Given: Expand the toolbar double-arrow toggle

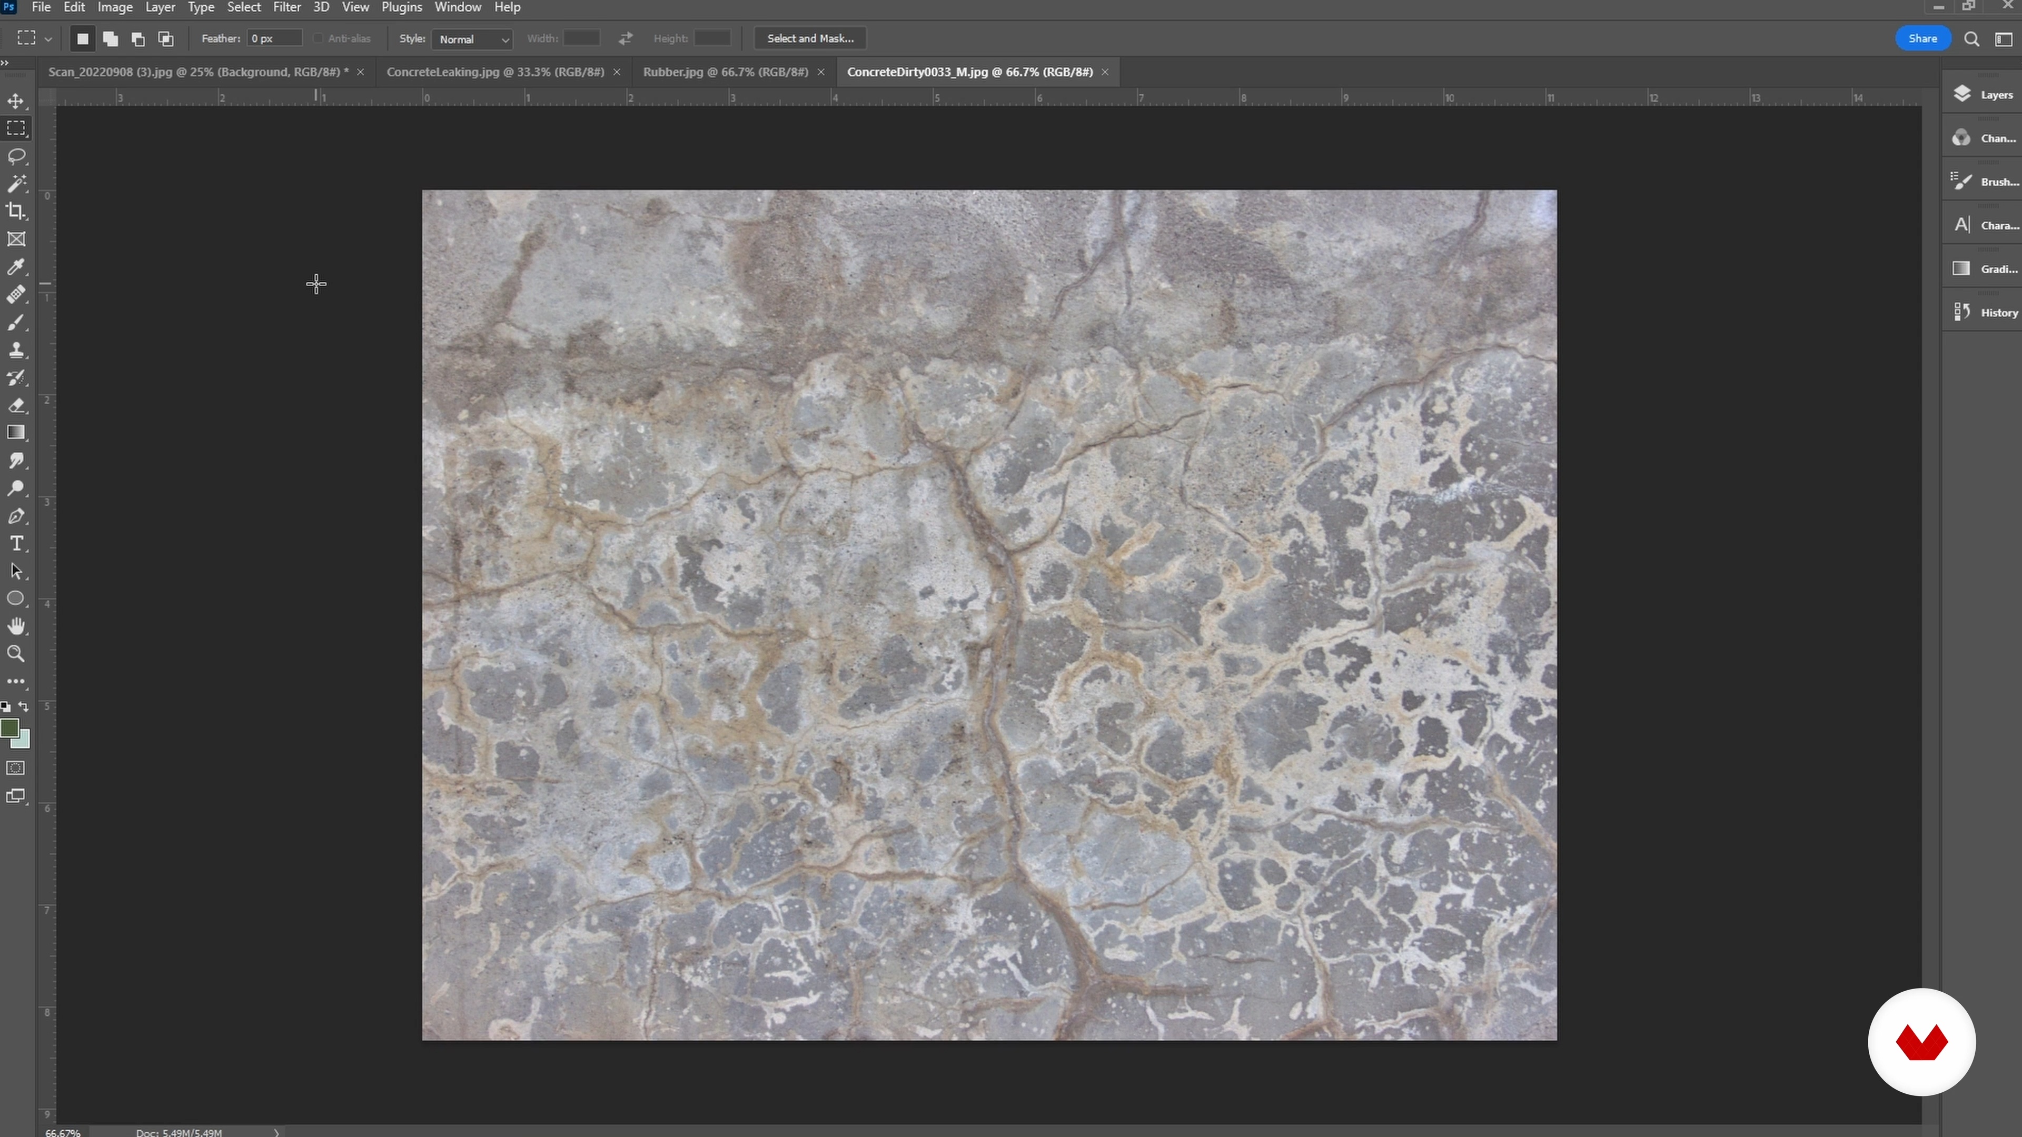Looking at the screenshot, I should [5, 63].
